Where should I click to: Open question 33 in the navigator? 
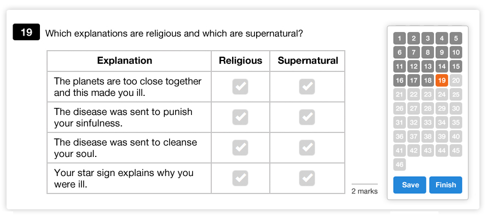point(428,123)
